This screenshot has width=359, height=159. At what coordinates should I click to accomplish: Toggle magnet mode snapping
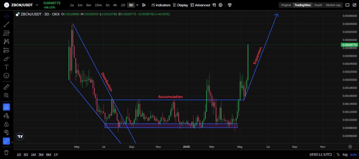6,106
